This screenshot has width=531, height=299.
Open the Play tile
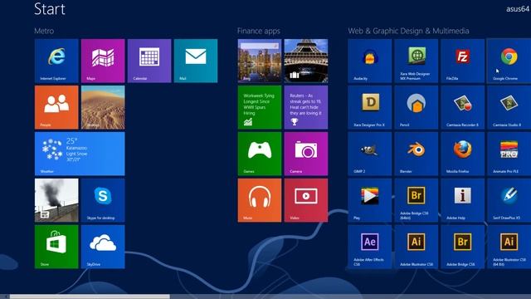[370, 200]
